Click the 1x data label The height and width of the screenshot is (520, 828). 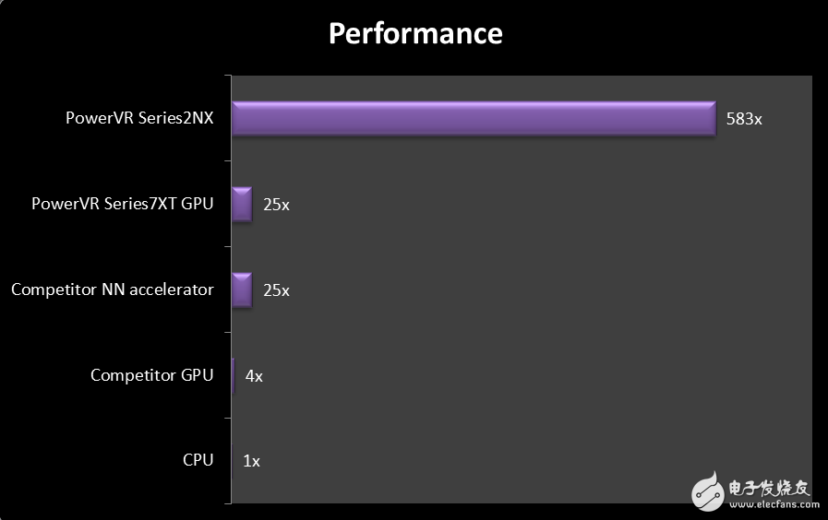coord(251,461)
